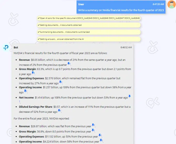This screenshot has width=176, height=144.
Task: Click the intro line 'NVIDIA's financial results for the fourth quarter'
Action: (60, 53)
